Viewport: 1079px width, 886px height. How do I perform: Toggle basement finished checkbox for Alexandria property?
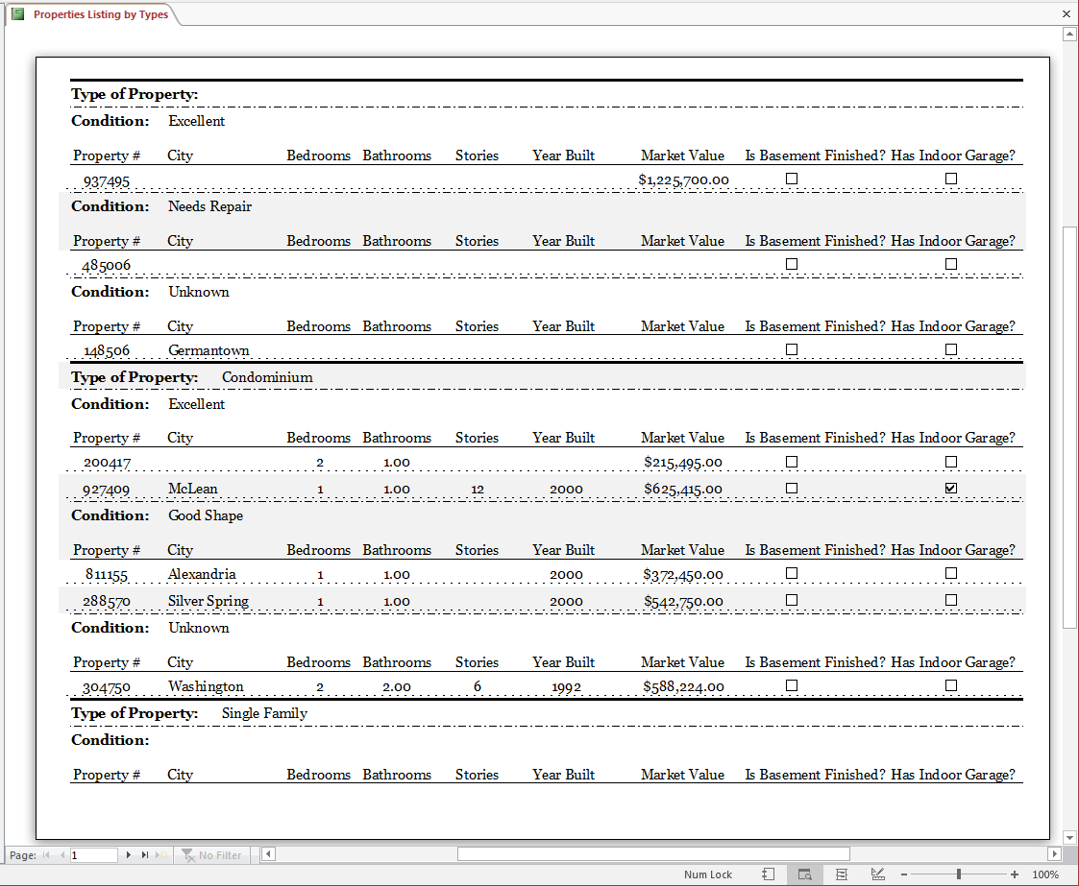click(x=792, y=573)
